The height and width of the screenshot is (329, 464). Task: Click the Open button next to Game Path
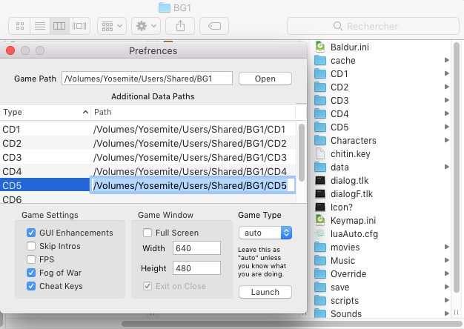(265, 79)
